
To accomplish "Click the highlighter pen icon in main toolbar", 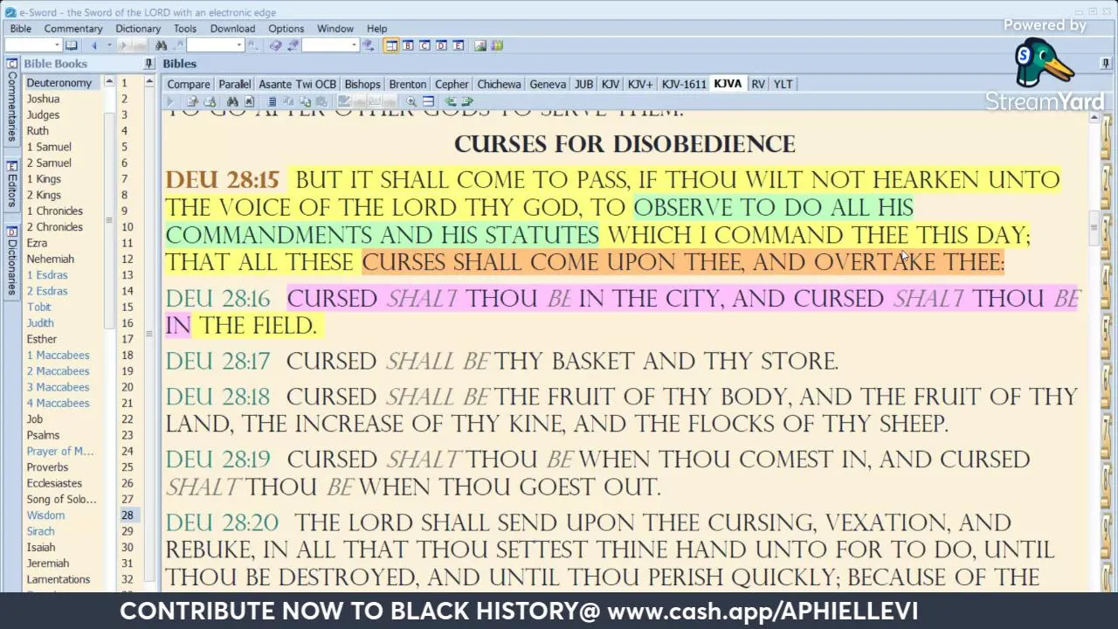I will (x=293, y=45).
